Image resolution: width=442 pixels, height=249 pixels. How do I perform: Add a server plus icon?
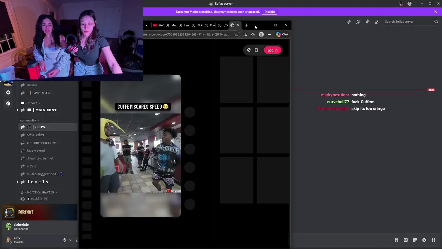[8, 92]
